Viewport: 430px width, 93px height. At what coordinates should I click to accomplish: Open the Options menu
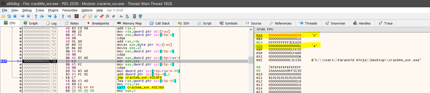click(87, 10)
